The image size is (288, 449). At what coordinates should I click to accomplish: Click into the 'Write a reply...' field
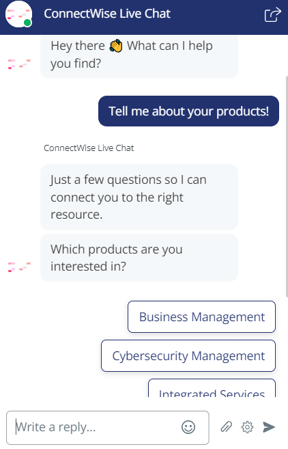pyautogui.click(x=108, y=428)
